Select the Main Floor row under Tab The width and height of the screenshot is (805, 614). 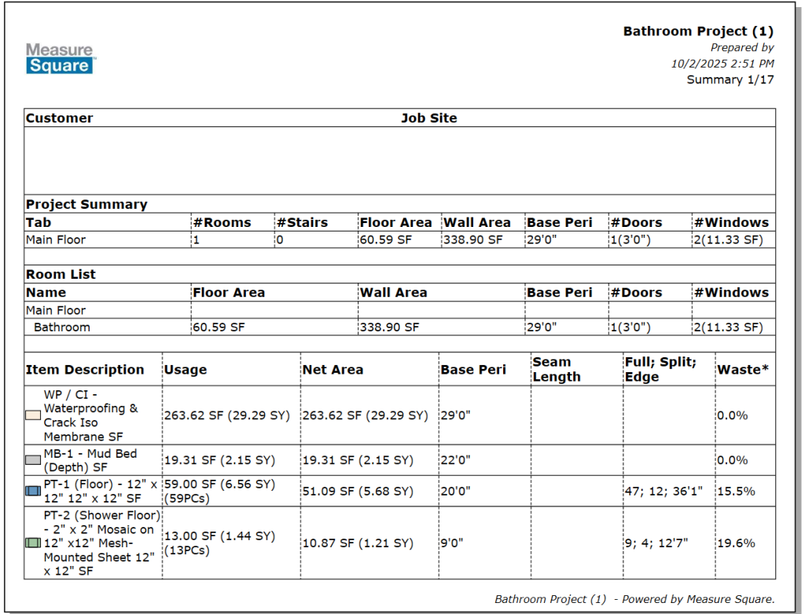[56, 240]
